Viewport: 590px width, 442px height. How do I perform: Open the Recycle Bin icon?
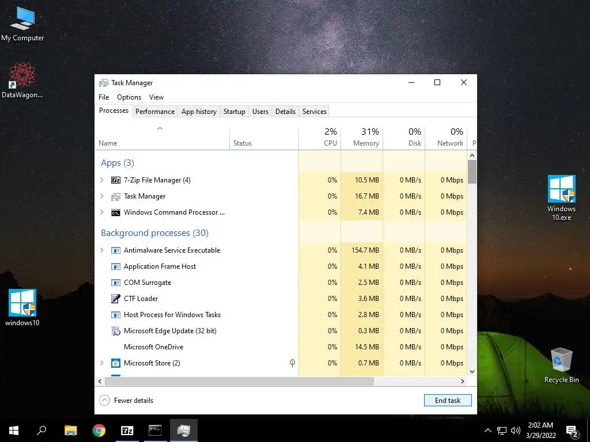(x=561, y=365)
